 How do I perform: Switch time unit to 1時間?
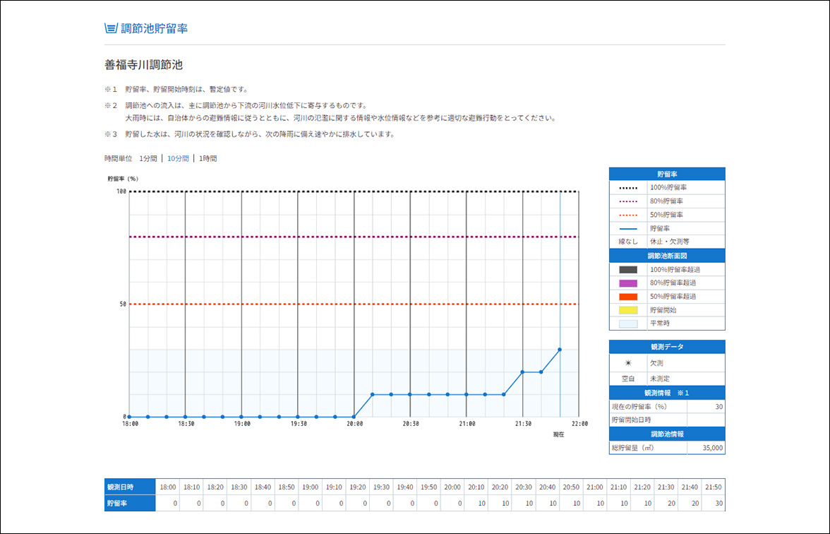(208, 158)
